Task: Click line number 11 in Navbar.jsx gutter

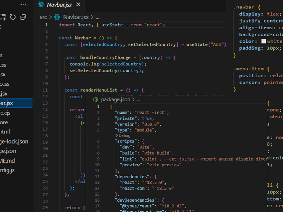Action: (45, 90)
